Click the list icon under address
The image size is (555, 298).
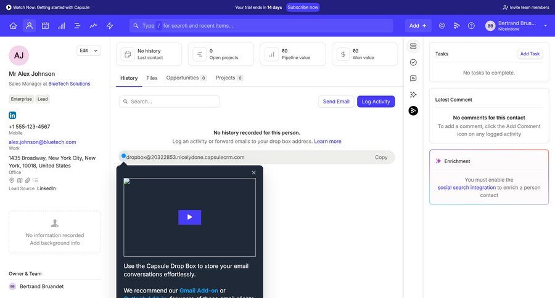(x=36, y=180)
